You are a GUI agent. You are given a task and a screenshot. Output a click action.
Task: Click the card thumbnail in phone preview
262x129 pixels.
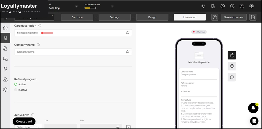point(199,55)
